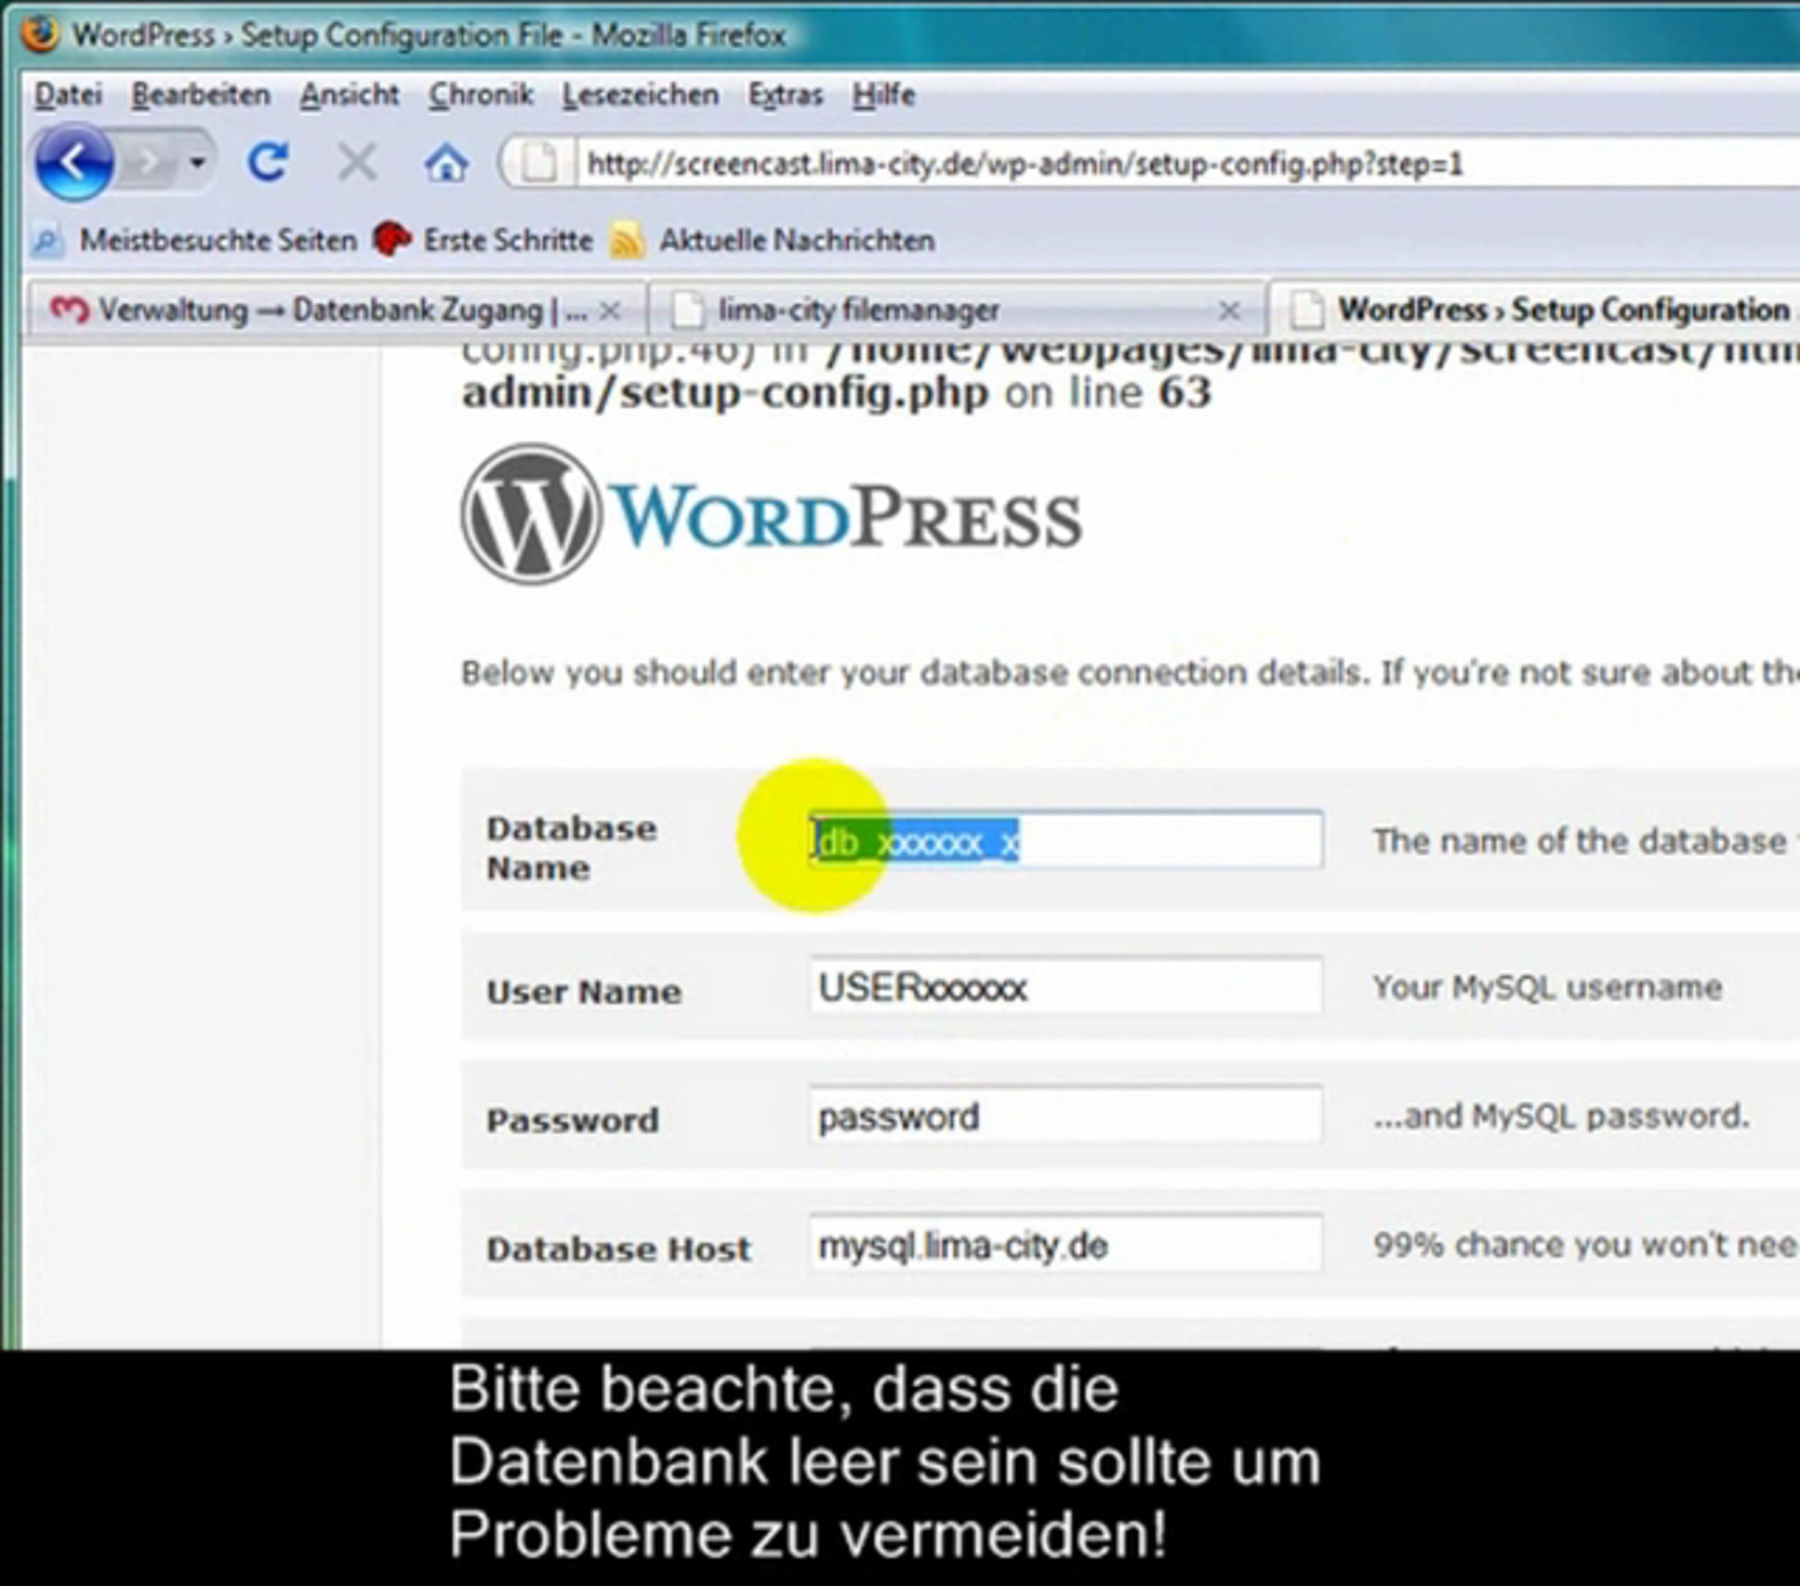Click the 'Password' field label
The height and width of the screenshot is (1586, 1800).
coord(572,1120)
